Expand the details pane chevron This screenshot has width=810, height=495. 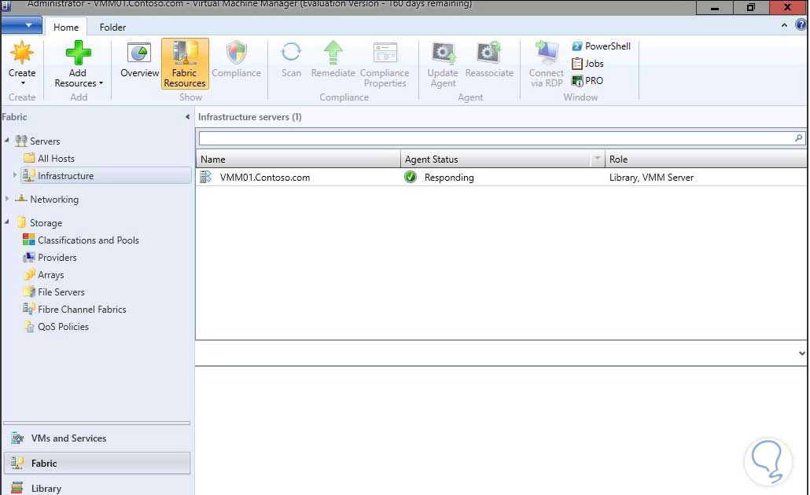[x=801, y=353]
